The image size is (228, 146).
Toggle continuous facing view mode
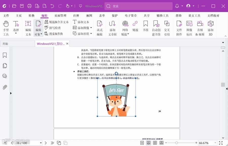tap(161, 143)
